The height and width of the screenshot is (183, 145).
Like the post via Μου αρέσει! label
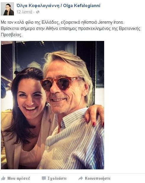(x=19, y=178)
